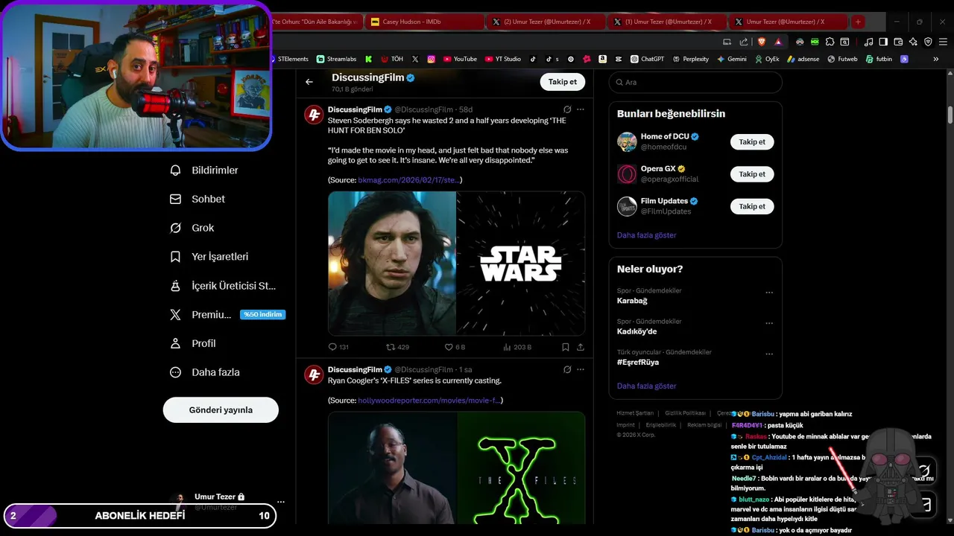The height and width of the screenshot is (536, 954).
Task: Share the Hunt for Ben Solo post
Action: point(581,347)
